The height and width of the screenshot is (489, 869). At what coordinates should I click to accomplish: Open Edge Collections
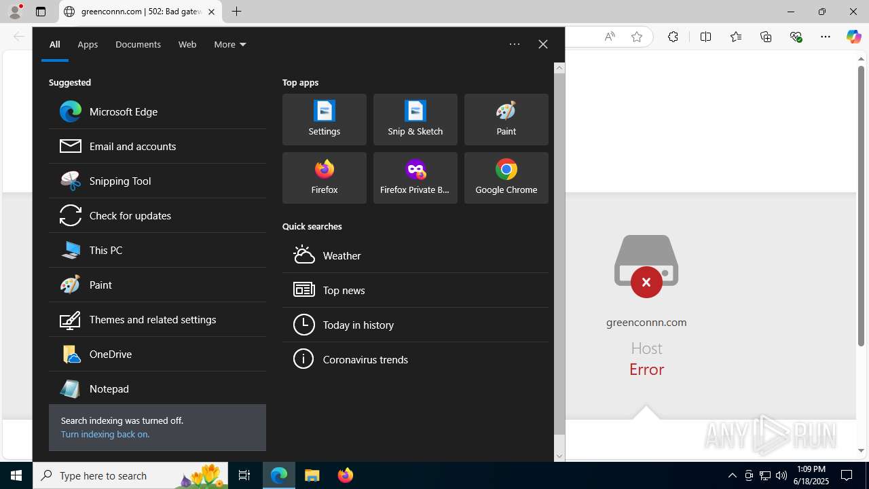[766, 37]
